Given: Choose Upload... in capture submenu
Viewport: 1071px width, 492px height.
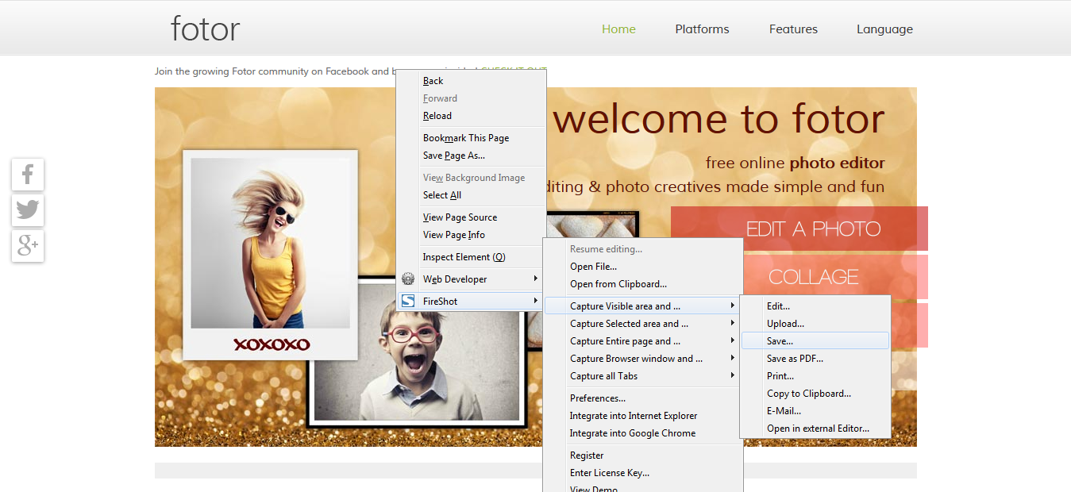Looking at the screenshot, I should coord(815,324).
